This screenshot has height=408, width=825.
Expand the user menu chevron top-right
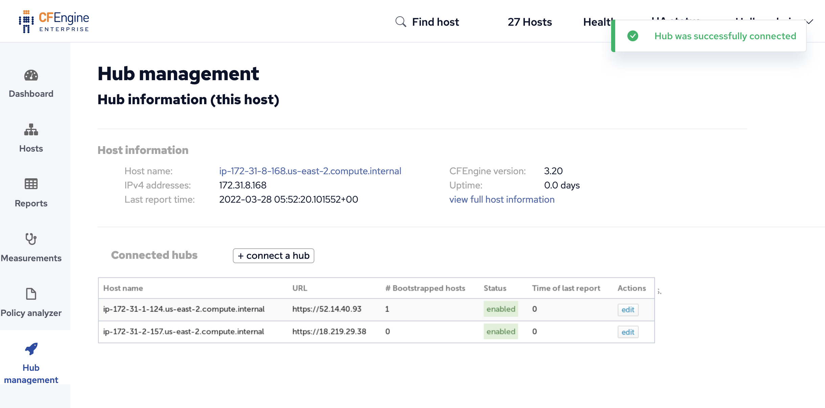pyautogui.click(x=809, y=22)
